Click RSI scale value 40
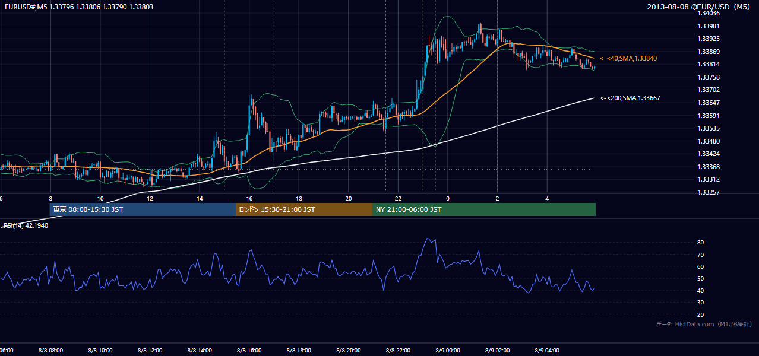Image resolution: width=759 pixels, height=356 pixels. (x=701, y=290)
